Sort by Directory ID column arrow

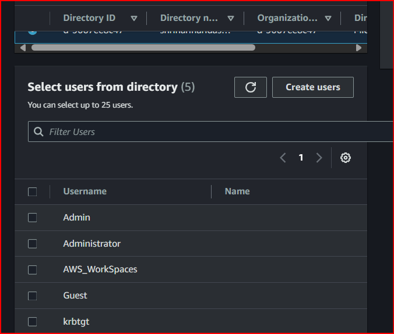pos(134,18)
